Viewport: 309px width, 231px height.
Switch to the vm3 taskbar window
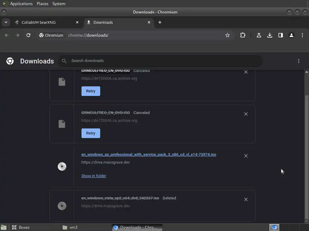(86, 227)
